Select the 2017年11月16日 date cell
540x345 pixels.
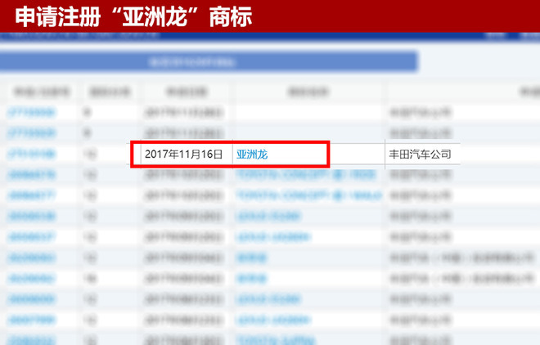click(183, 154)
